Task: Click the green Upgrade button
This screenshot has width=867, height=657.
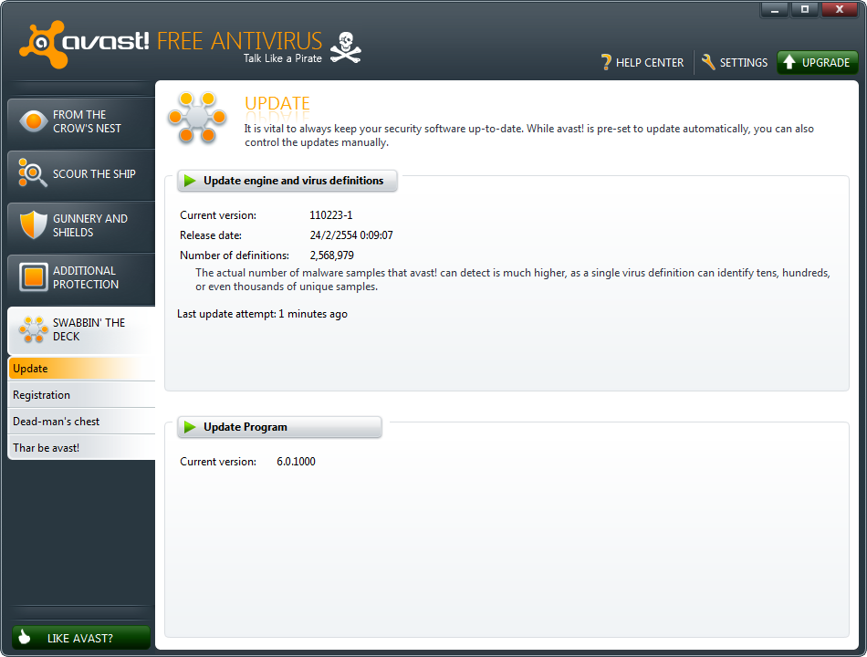Action: tap(817, 62)
